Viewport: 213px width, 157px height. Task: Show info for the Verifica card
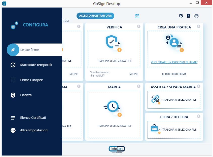pyautogui.click(x=139, y=26)
